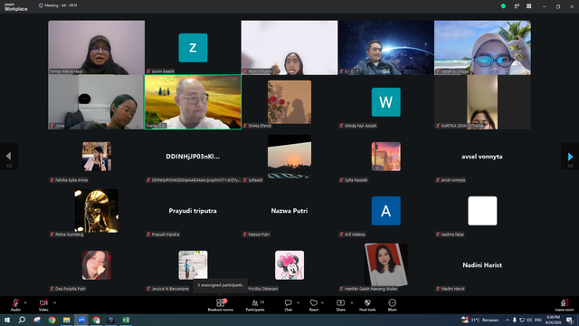Click the green encryption shield icon
Image resolution: width=579 pixels, height=326 pixels.
click(503, 6)
